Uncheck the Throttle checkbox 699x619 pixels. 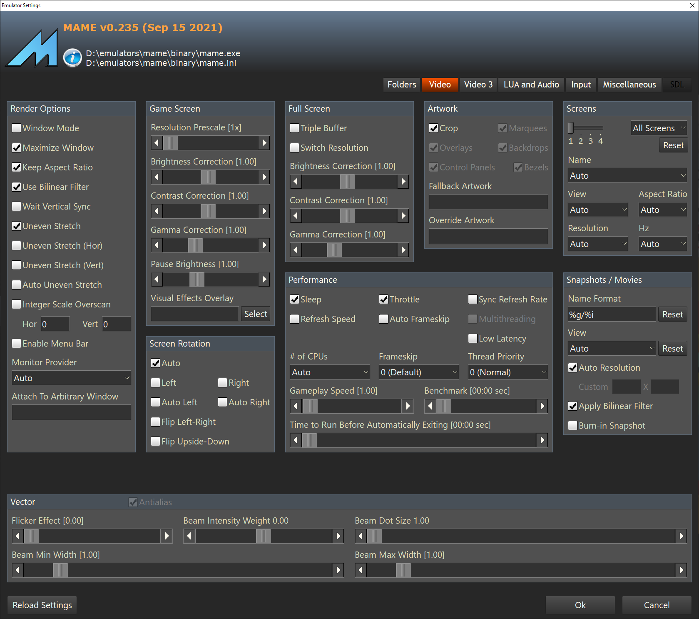pyautogui.click(x=383, y=300)
